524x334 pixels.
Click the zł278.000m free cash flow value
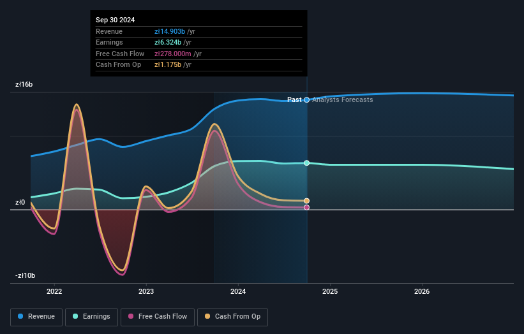coord(173,54)
